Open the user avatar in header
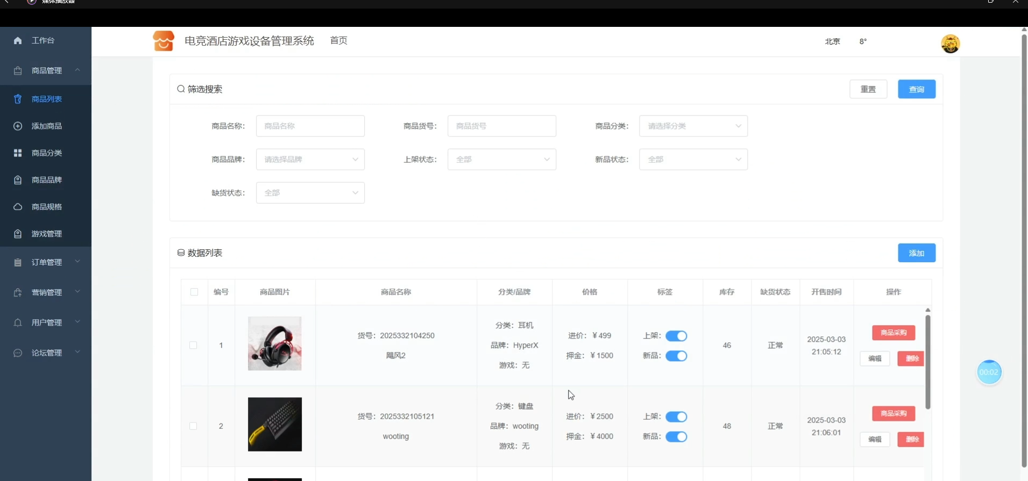 950,44
